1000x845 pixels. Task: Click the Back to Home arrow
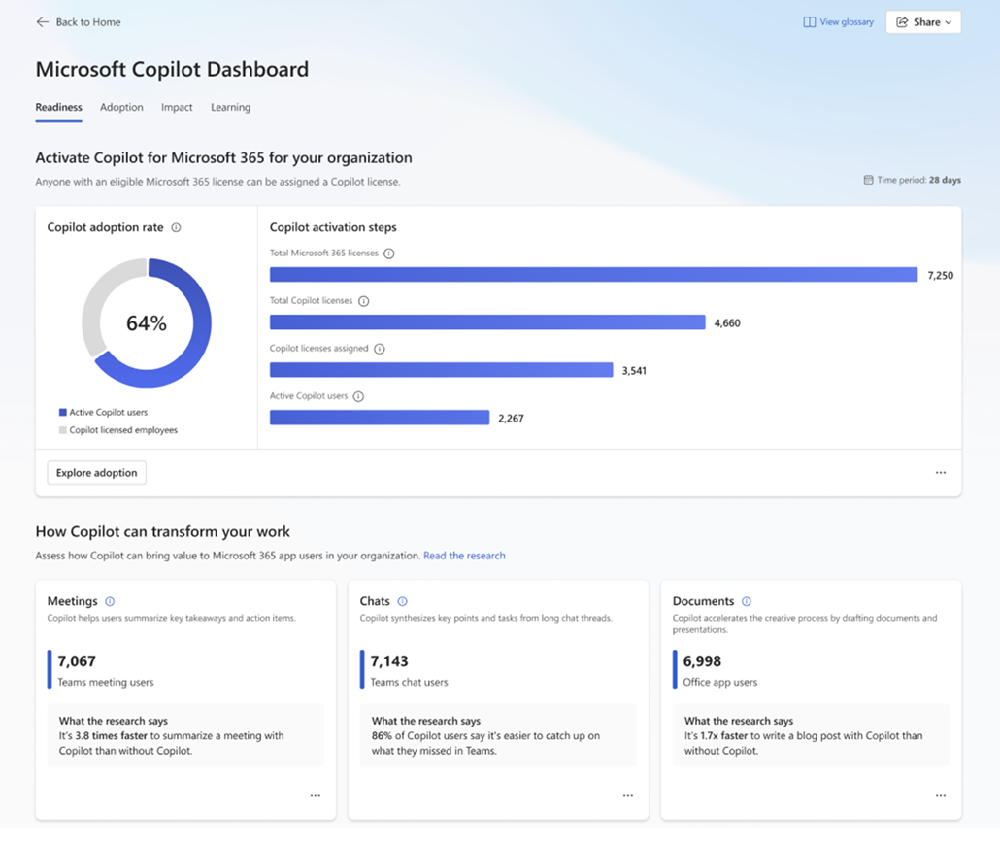42,22
